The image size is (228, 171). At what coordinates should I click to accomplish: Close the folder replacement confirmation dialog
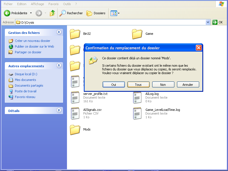tap(199, 48)
